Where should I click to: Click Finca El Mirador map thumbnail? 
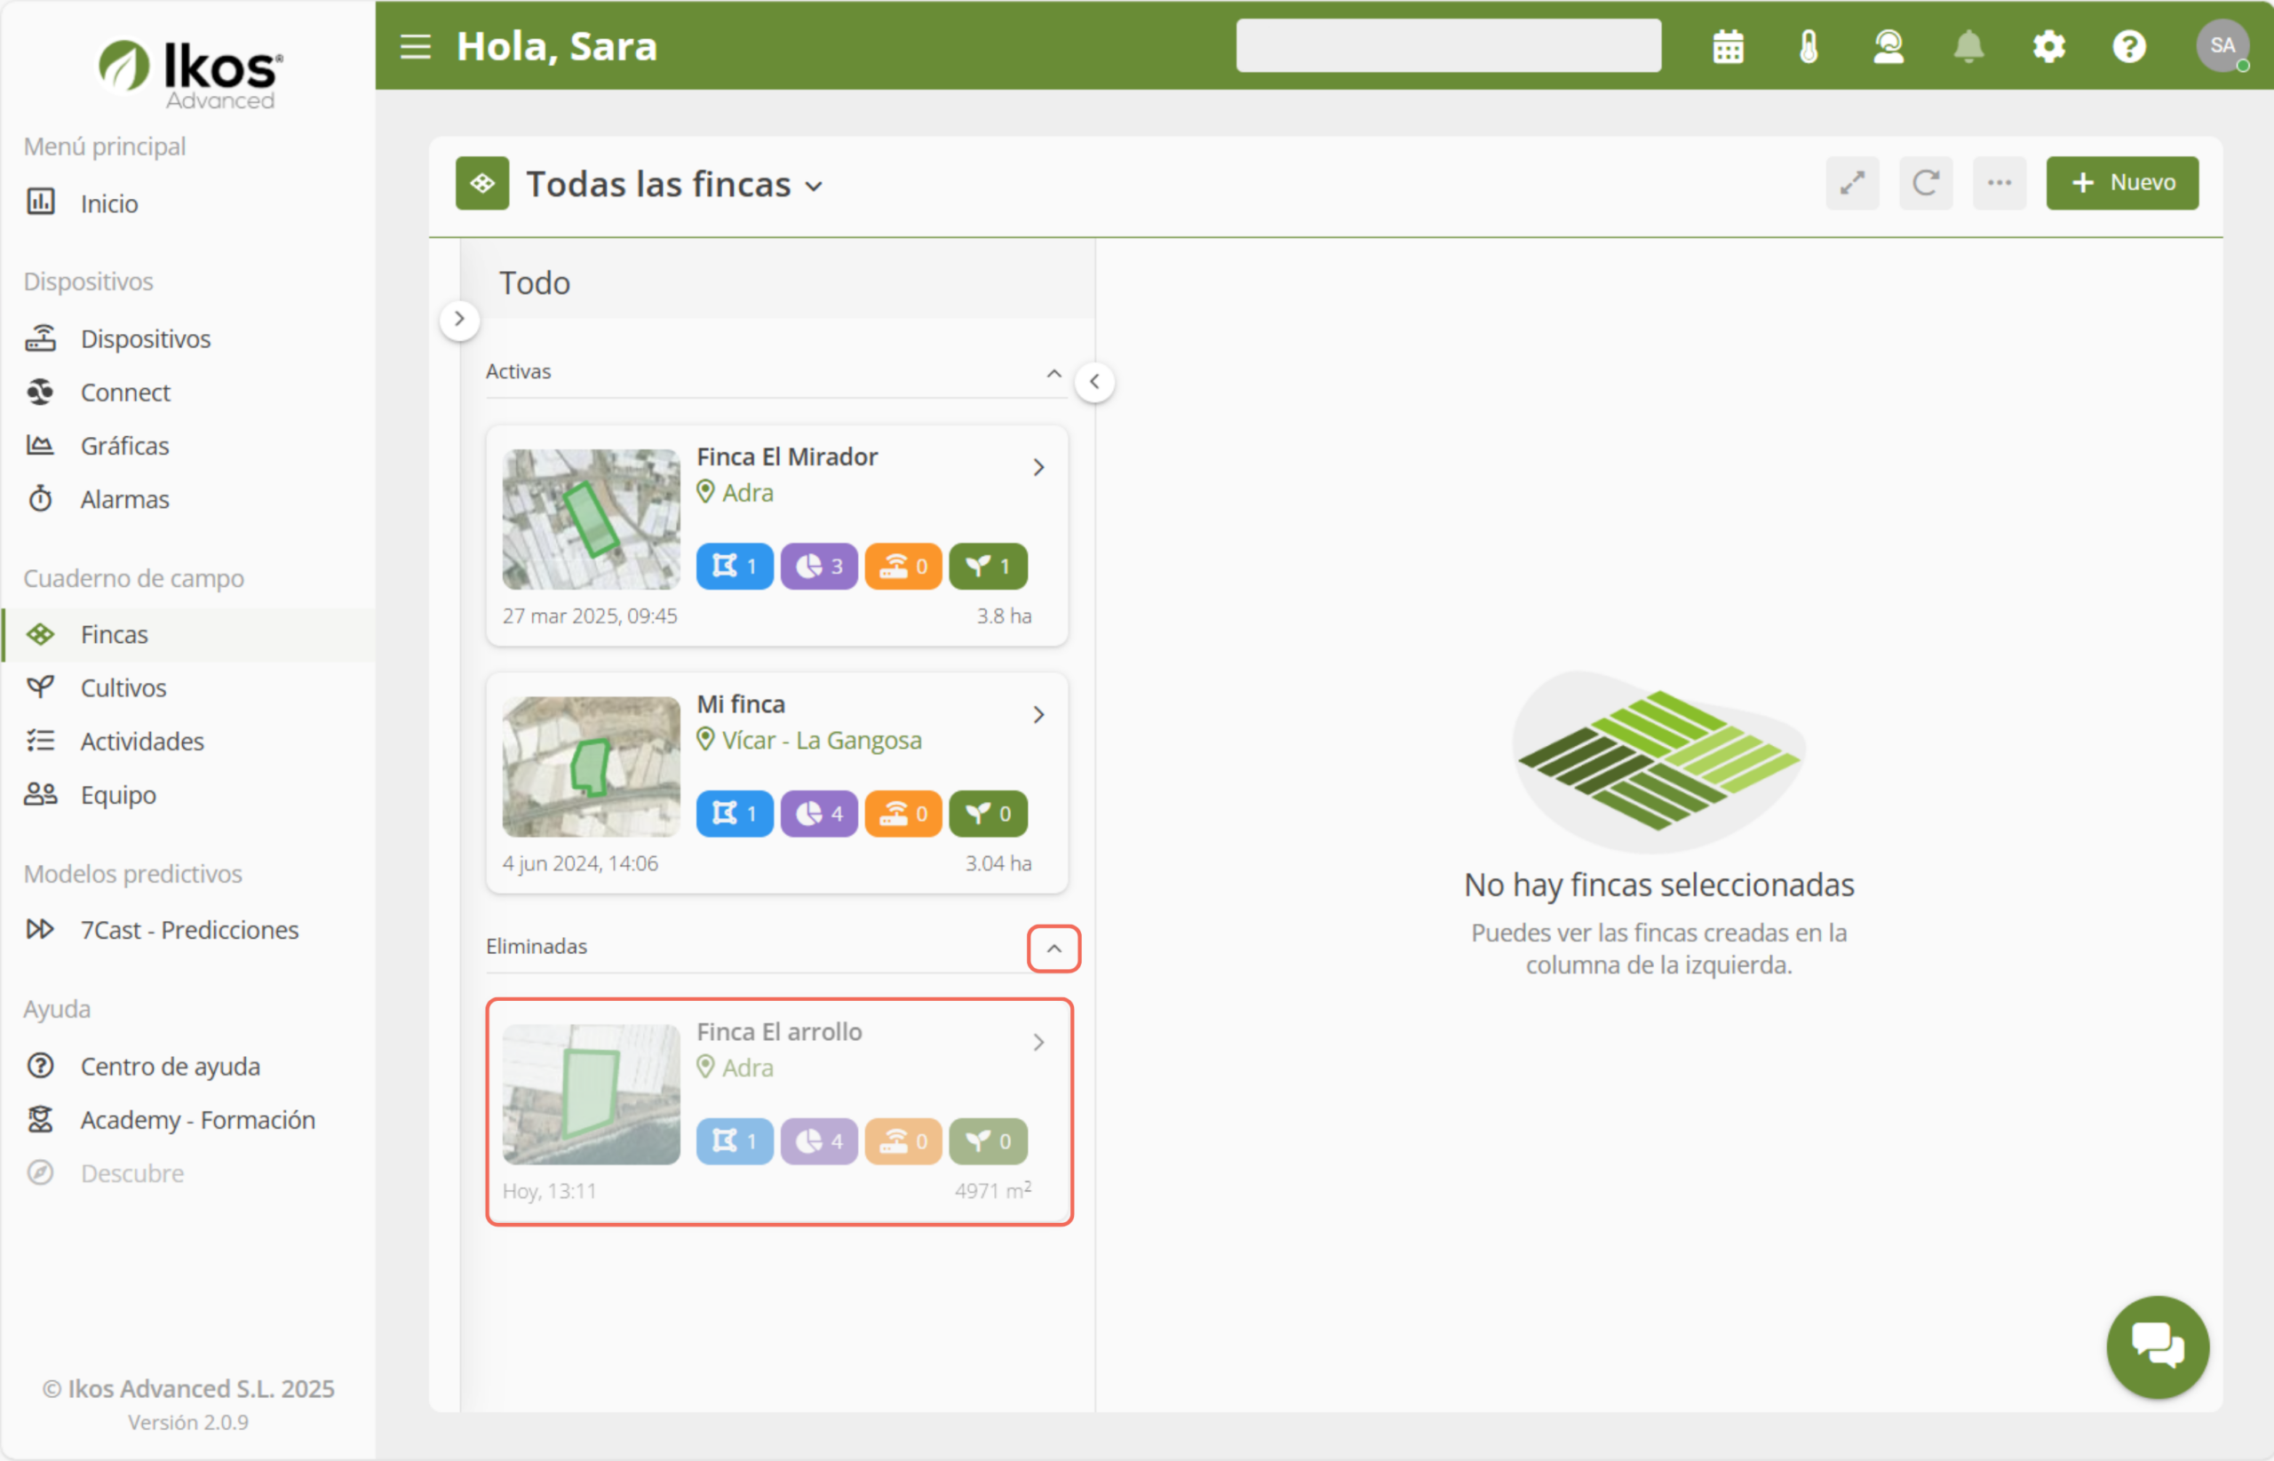pyautogui.click(x=591, y=519)
